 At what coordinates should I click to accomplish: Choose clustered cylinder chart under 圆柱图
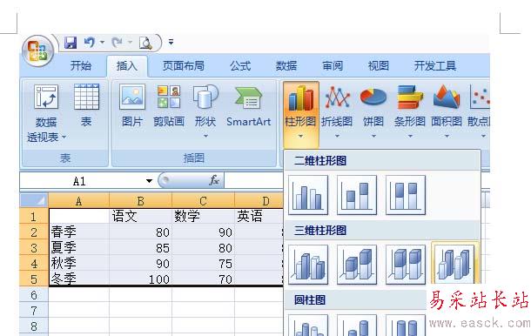tap(308, 326)
